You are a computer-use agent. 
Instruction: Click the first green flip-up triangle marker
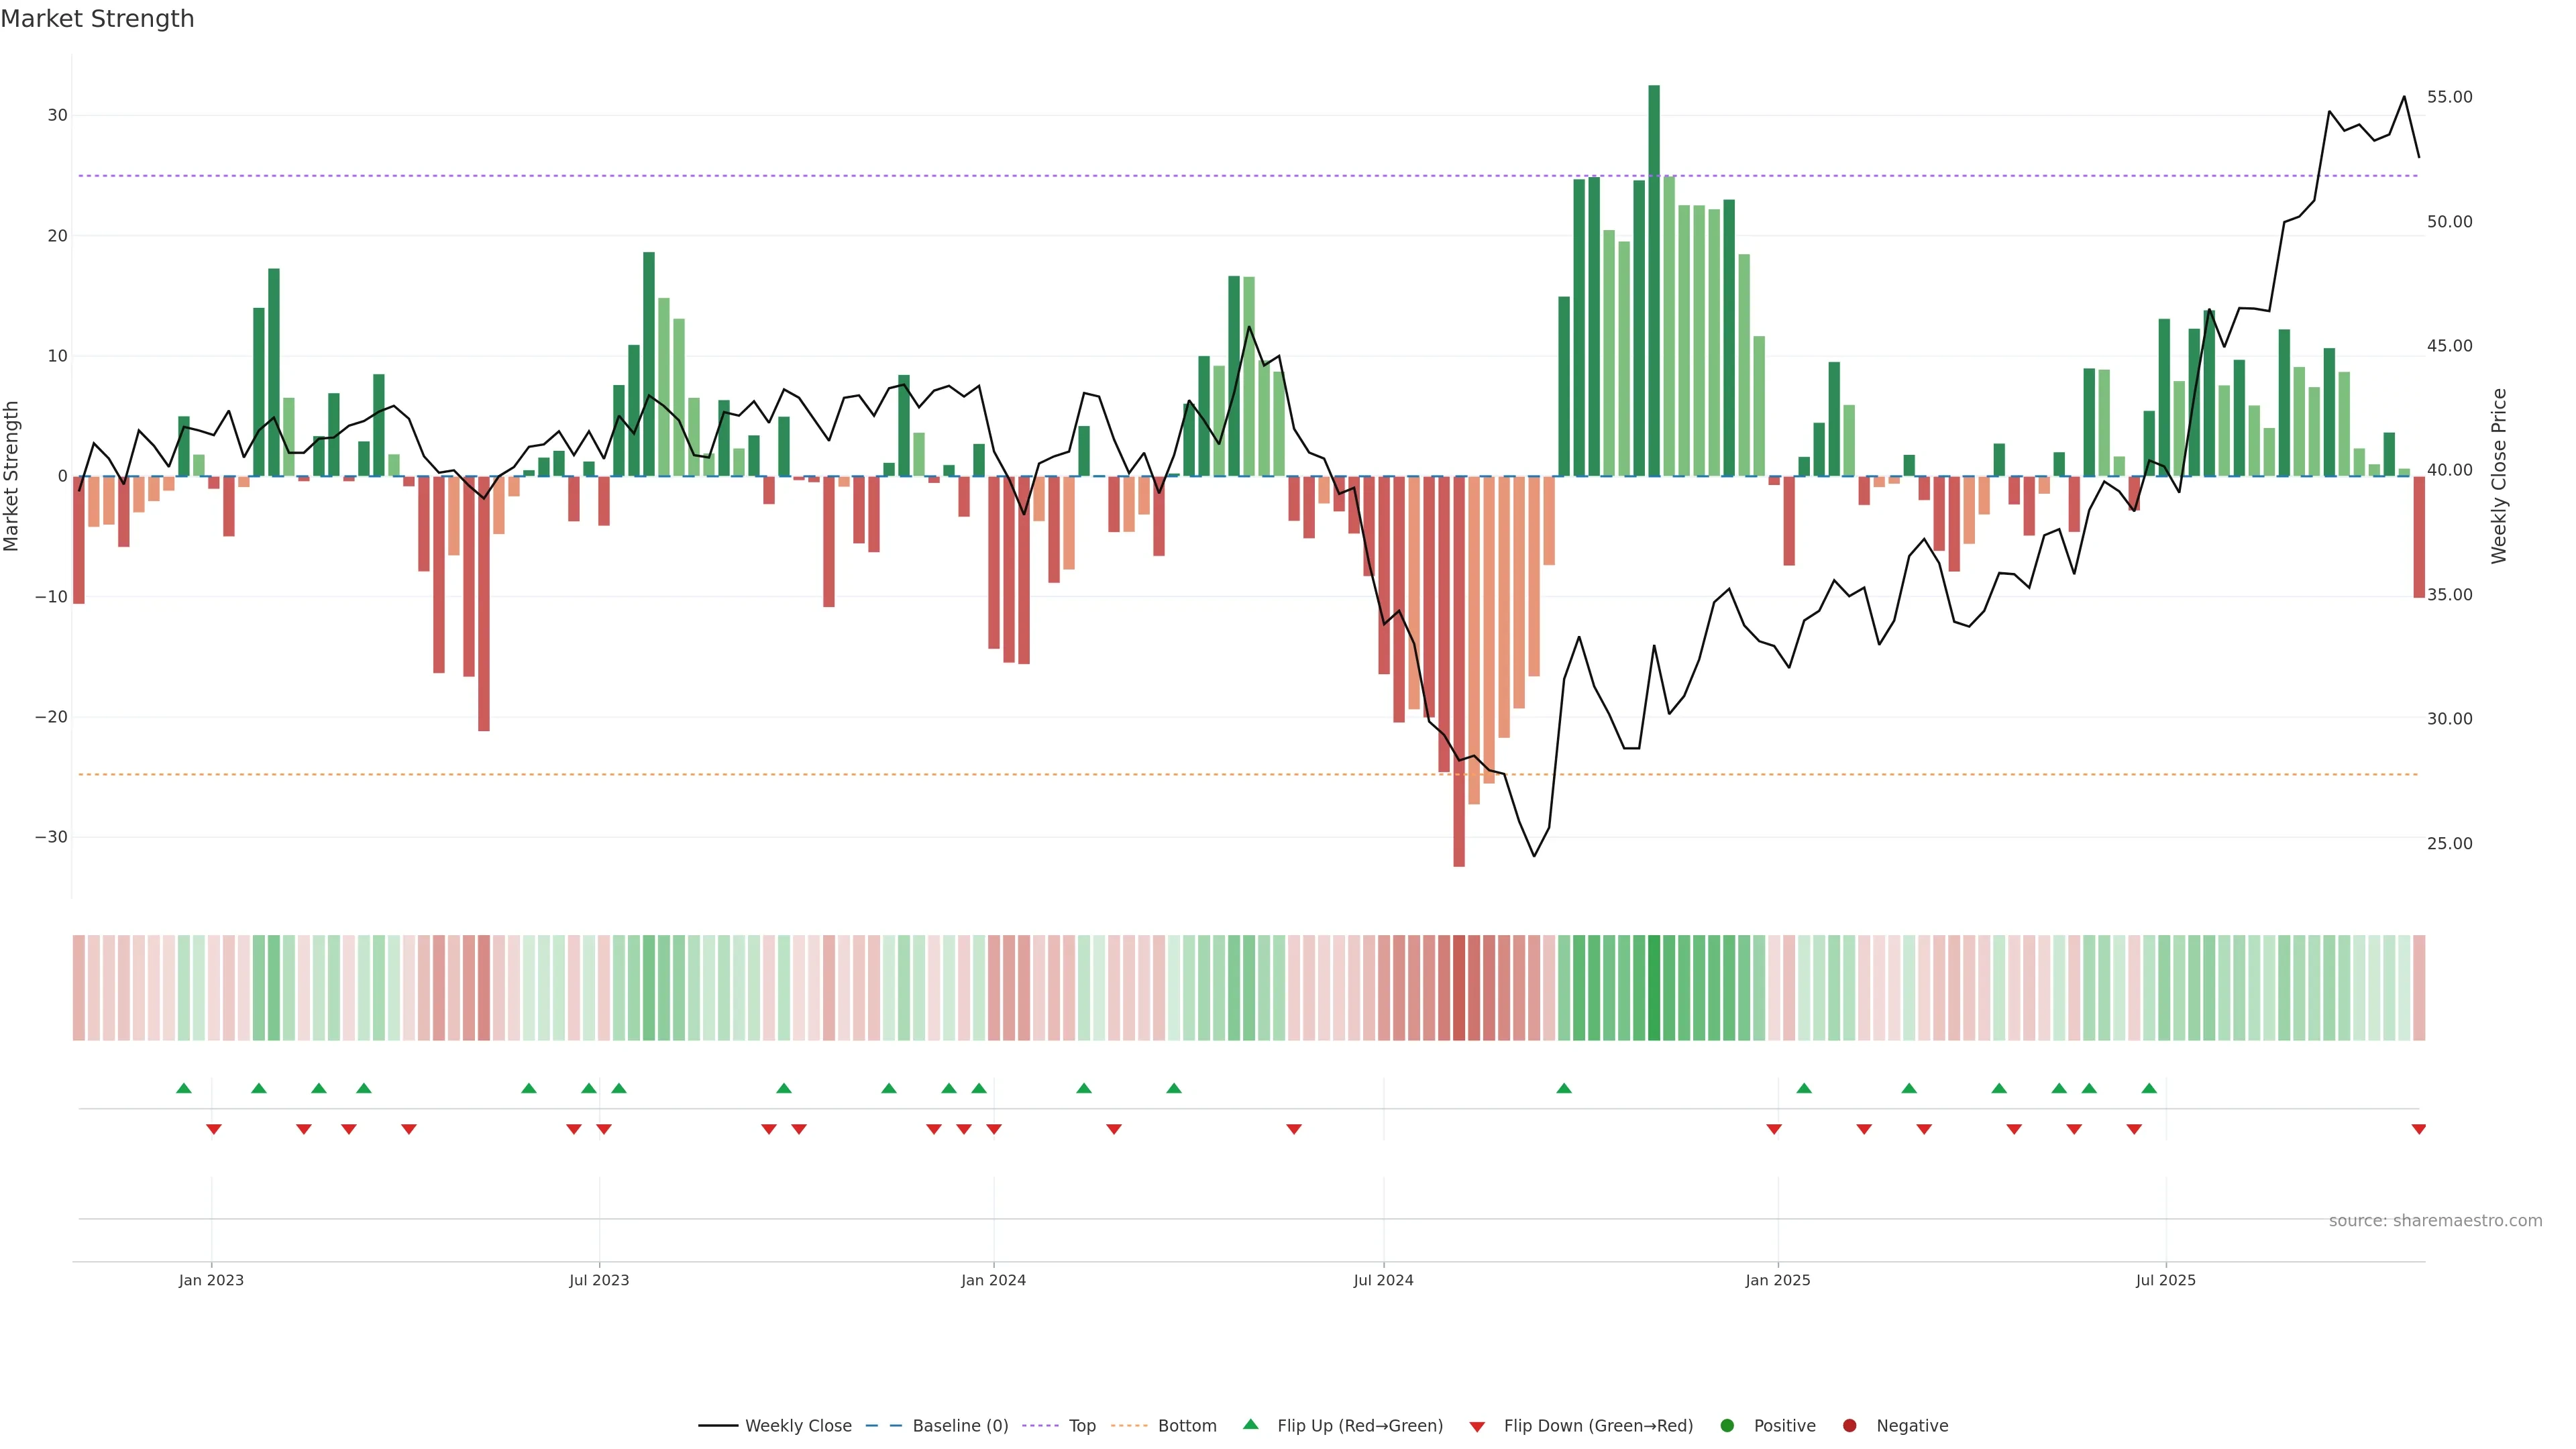[x=184, y=1088]
